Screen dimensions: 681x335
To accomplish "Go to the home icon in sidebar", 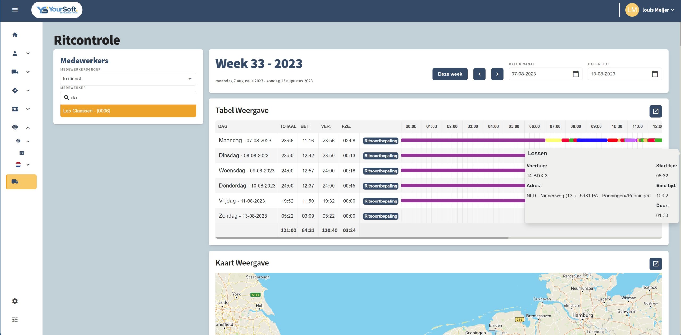I will [x=15, y=35].
